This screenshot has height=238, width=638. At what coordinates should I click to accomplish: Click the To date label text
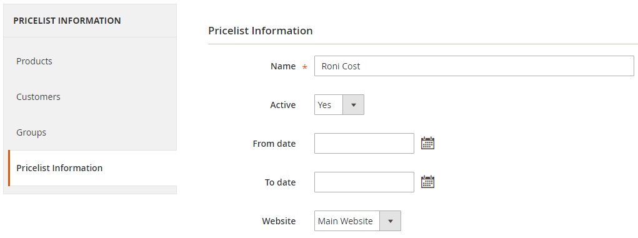pos(281,182)
